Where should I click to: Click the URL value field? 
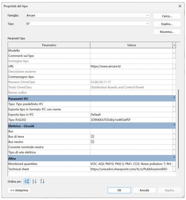[x=131, y=66]
